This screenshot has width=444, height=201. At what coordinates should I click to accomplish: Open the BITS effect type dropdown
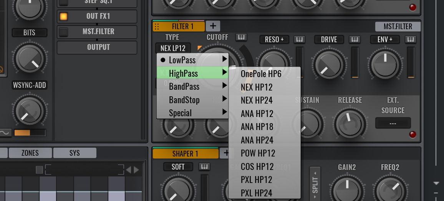click(30, 33)
